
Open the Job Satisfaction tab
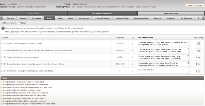(x=186, y=18)
